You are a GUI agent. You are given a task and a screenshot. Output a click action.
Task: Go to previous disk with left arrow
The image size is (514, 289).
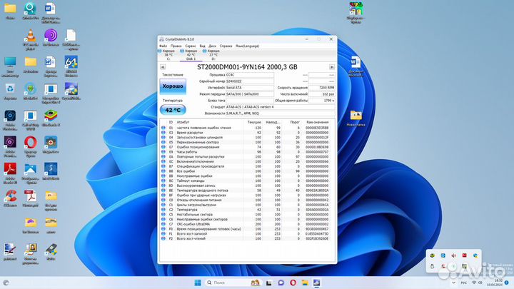pyautogui.click(x=163, y=66)
